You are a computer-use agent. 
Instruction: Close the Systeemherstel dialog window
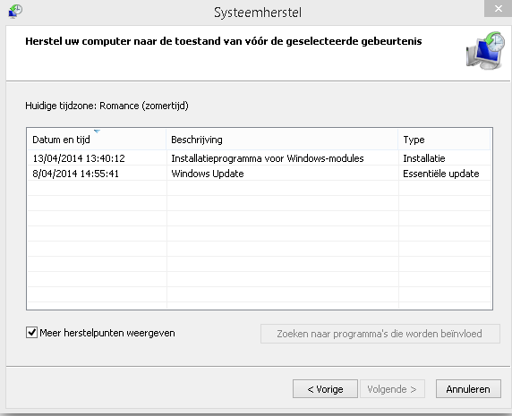[x=498, y=8]
